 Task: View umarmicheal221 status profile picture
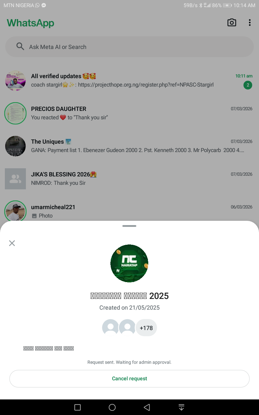click(15, 211)
